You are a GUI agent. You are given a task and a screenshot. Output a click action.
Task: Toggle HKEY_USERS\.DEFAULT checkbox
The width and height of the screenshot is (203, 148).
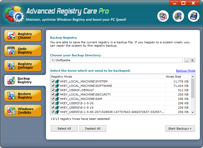[x=53, y=90]
